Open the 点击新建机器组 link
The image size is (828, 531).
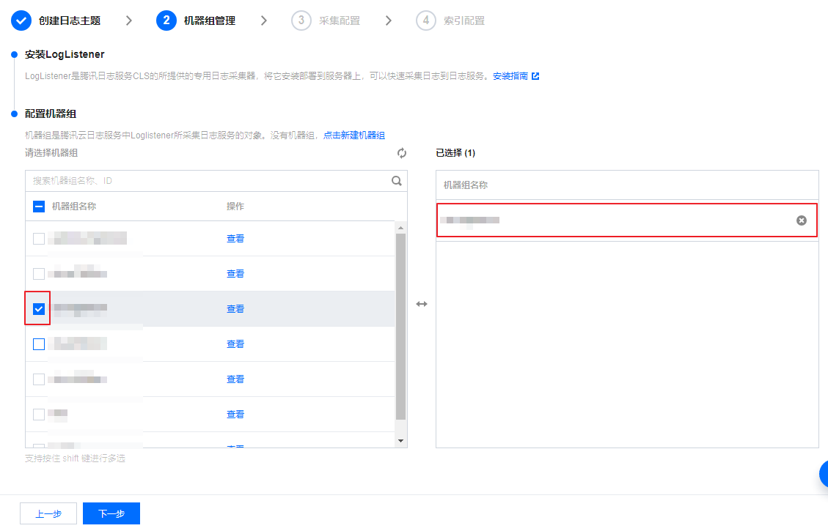click(354, 135)
